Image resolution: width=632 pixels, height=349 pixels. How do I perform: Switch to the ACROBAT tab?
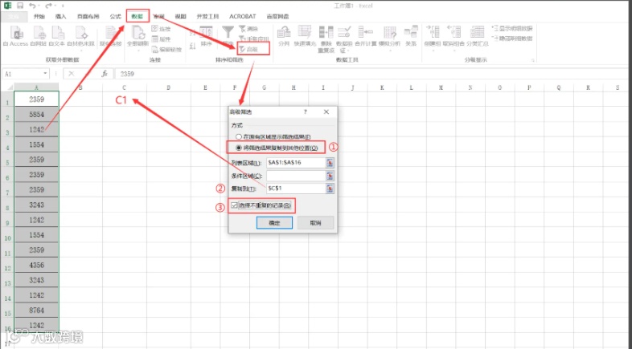(x=243, y=17)
